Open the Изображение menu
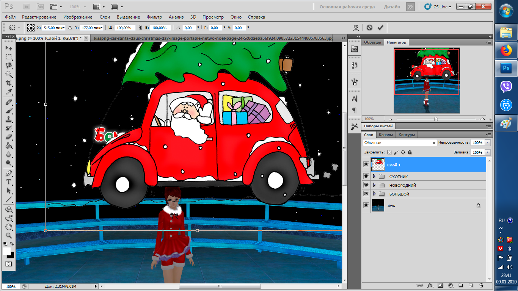Image resolution: width=518 pixels, height=291 pixels. tap(78, 17)
